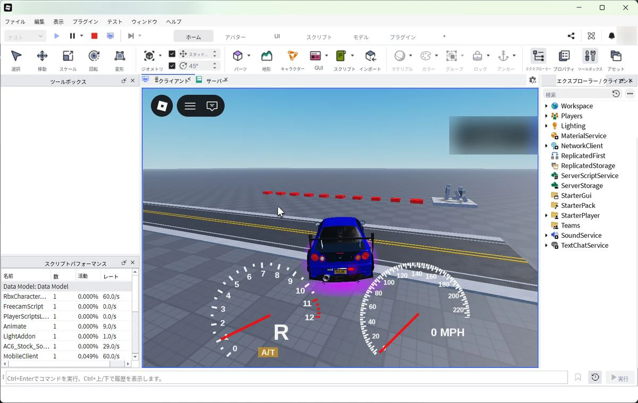Expand the StarterPlayer node arrow
Viewport: 638px width, 403px height.
[546, 215]
